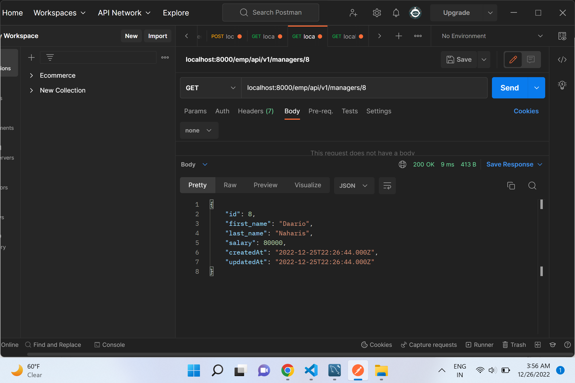This screenshot has width=575, height=383.
Task: Open the body type dropdown showing none
Action: click(199, 130)
